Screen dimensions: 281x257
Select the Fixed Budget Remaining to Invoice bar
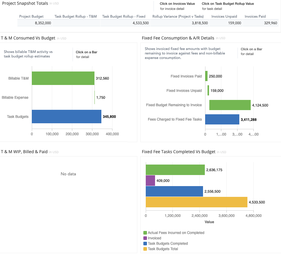coord(230,105)
